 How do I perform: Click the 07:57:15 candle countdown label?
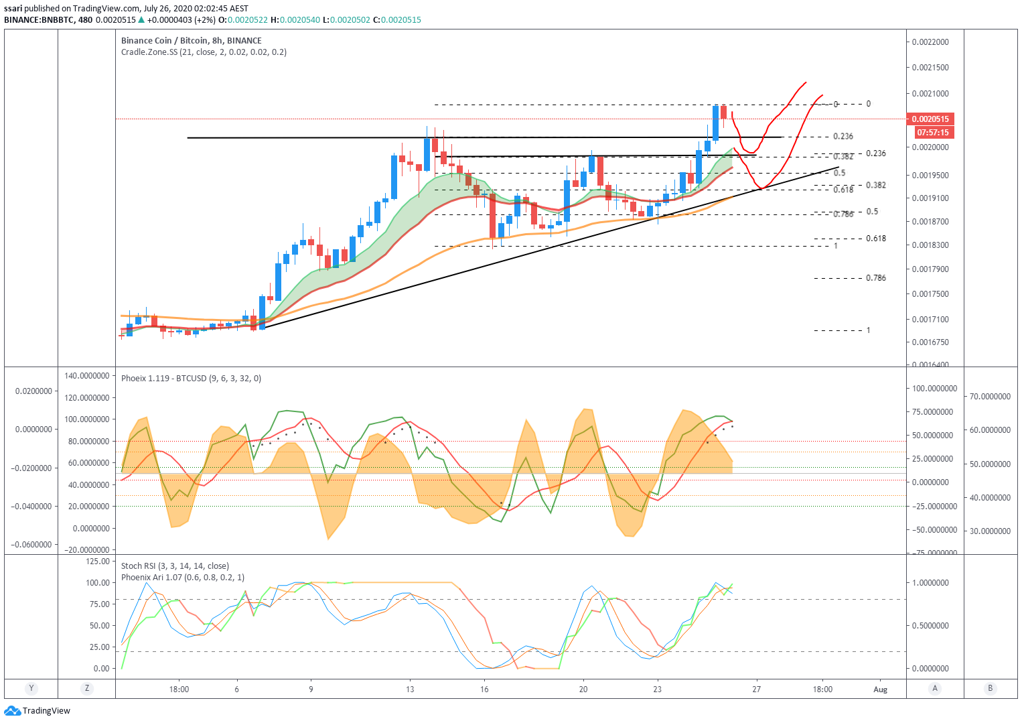point(932,133)
